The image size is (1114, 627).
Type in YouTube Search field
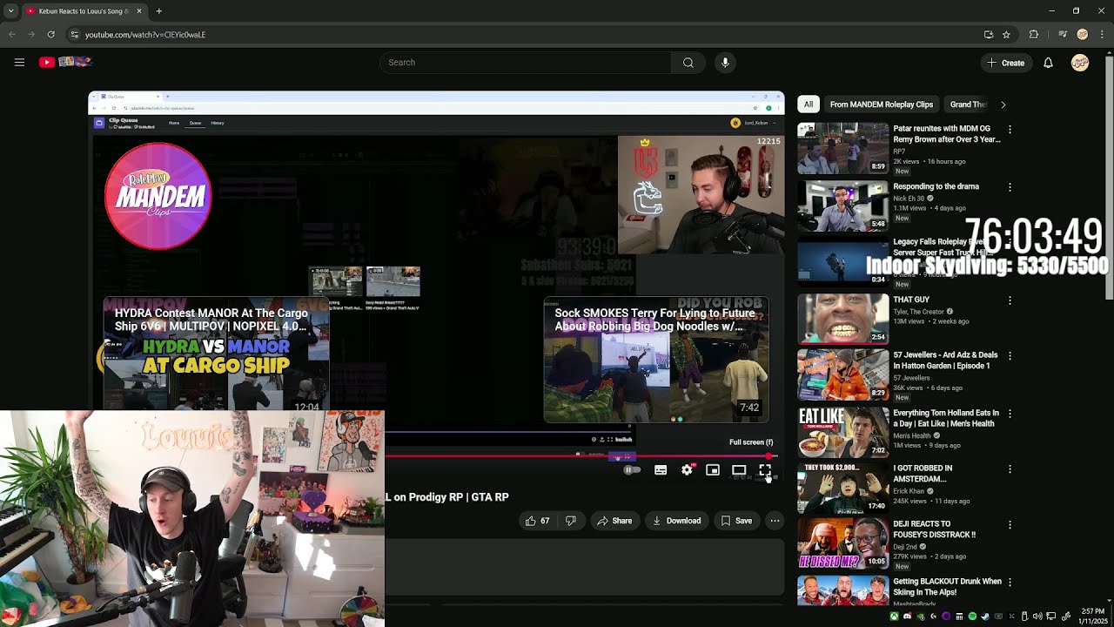click(525, 63)
